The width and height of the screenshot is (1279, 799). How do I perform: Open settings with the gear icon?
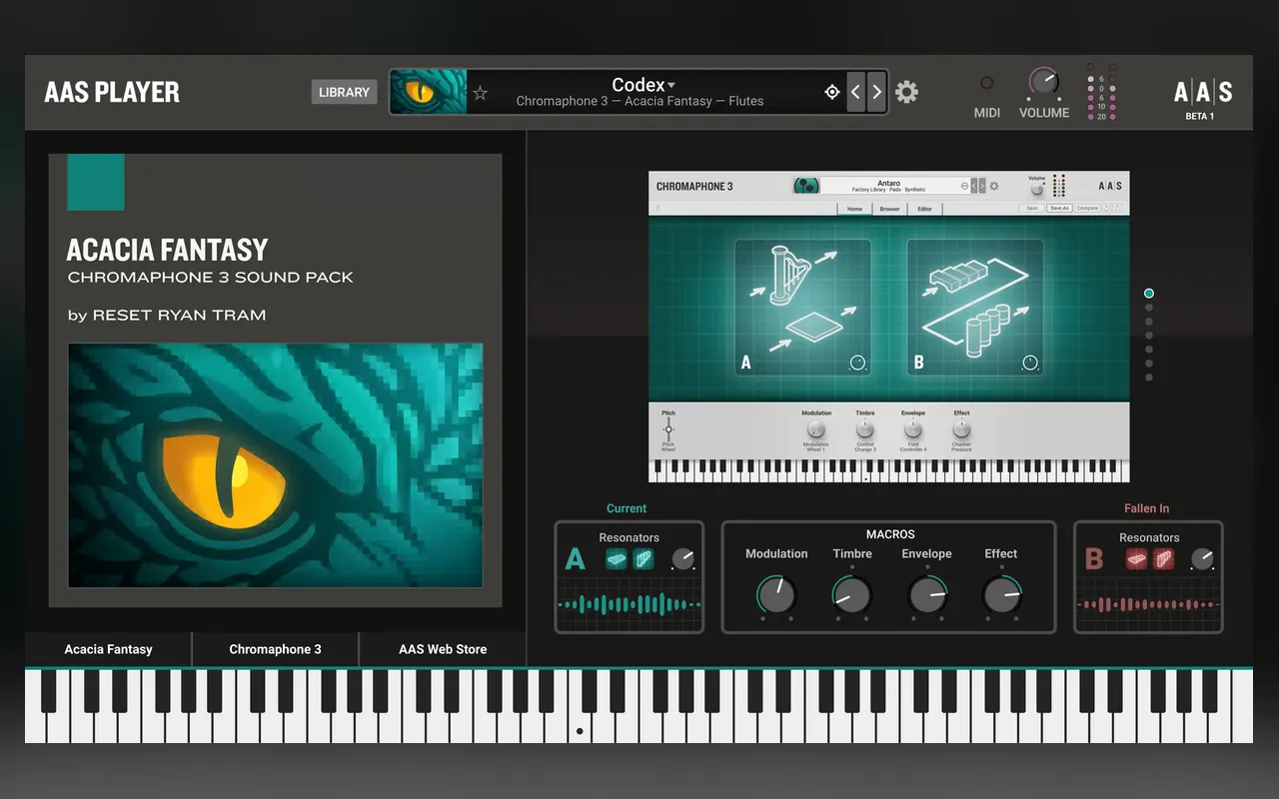906,92
